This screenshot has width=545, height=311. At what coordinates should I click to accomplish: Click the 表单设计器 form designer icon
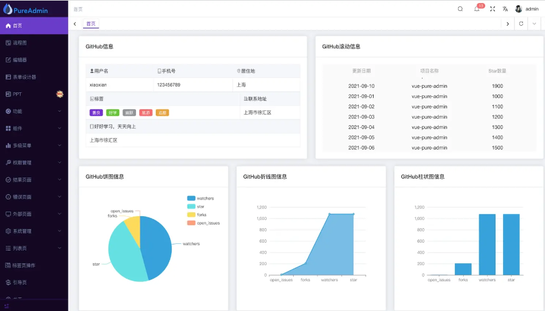click(8, 77)
